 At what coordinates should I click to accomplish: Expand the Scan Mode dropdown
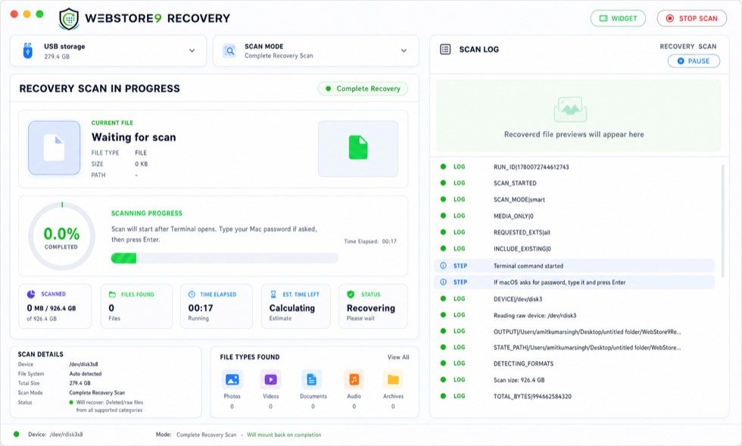[316, 51]
